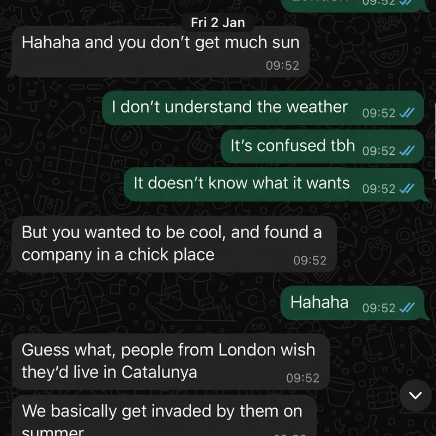Tap the scroll-to-bottom chevron button
This screenshot has width=436, height=436.
[x=415, y=395]
